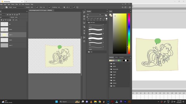Toggle layer filtering on/off switch
This screenshot has height=104, width=186.
[x=19, y=14]
